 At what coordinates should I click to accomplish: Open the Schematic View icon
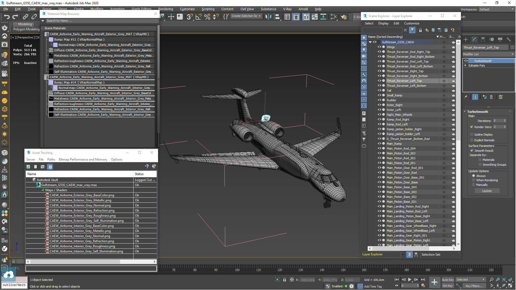323,17
